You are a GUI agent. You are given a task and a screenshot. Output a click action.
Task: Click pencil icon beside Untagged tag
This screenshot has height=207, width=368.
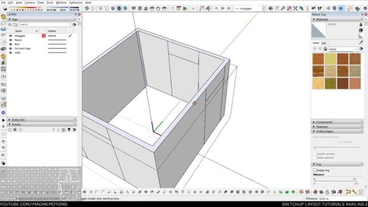coord(70,36)
